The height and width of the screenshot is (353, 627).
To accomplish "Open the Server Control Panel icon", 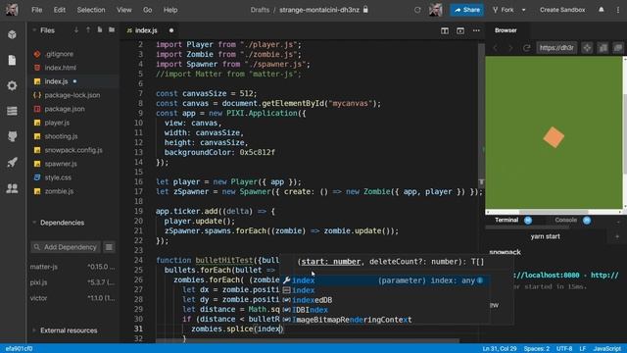I will 12,111.
